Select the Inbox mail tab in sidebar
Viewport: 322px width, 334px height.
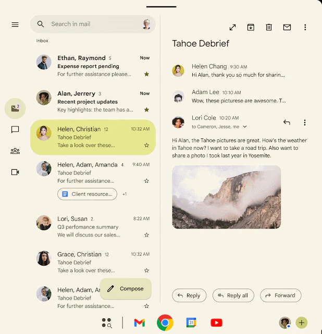click(15, 109)
